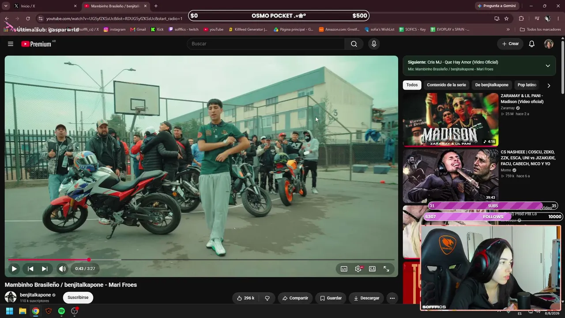Play the paused video
Image resolution: width=565 pixels, height=318 pixels.
(14, 269)
